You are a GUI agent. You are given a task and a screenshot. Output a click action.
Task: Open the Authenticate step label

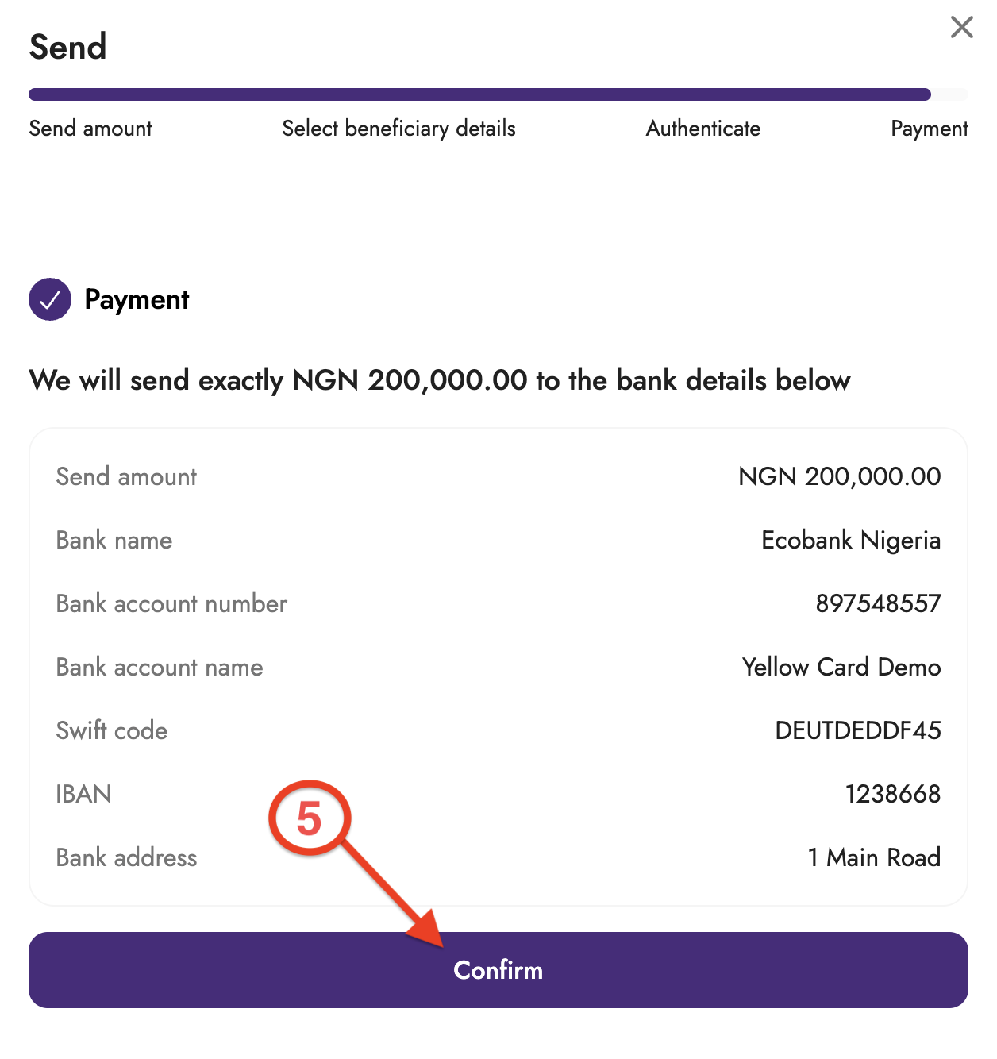coord(703,129)
